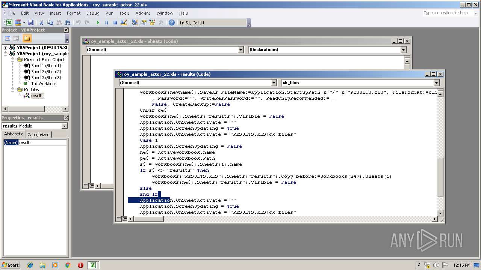Screen dimensions: 481x270
Task: Click the volume icon in system tray
Action: 436,265
